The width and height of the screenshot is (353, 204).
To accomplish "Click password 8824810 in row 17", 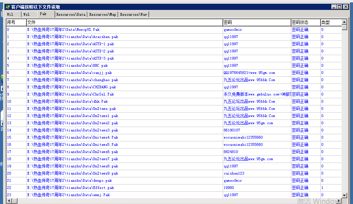I will [231, 152].
